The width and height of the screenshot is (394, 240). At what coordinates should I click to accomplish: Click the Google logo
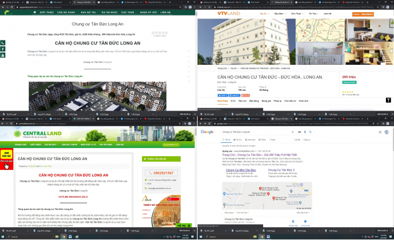pos(207,132)
